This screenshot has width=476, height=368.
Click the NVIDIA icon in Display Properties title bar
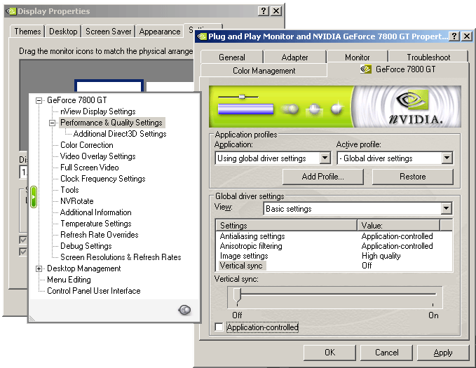pos(11,11)
